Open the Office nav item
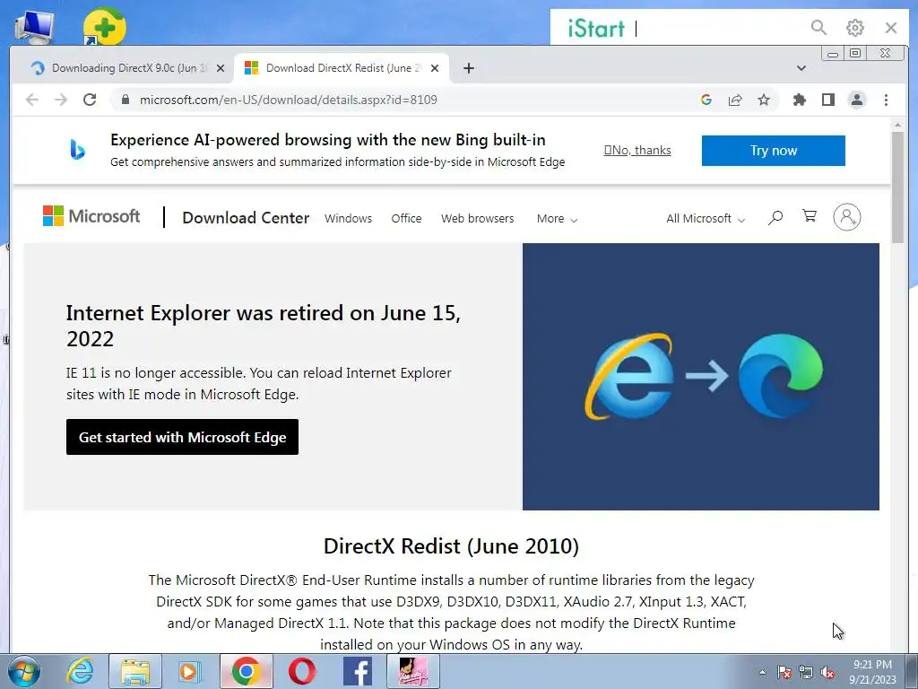Screen dimensions: 918x689 tap(406, 219)
